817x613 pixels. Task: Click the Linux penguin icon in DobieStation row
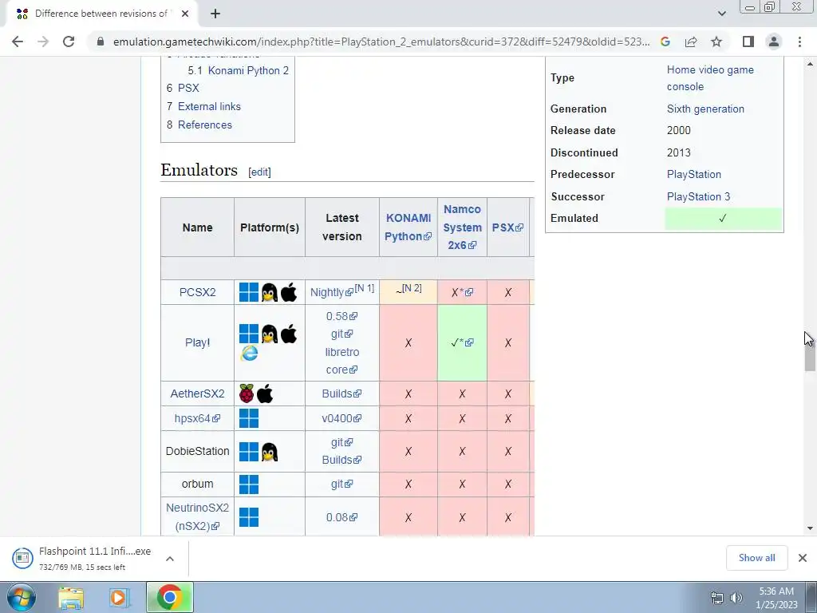[x=270, y=452]
